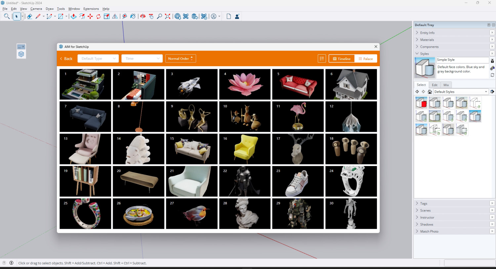The image size is (496, 269).
Task: Click the list view icon in AIM dialog
Action: point(322,59)
